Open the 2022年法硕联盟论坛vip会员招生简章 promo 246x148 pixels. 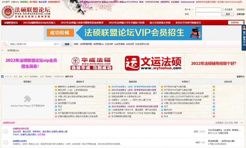pyautogui.click(x=31, y=63)
